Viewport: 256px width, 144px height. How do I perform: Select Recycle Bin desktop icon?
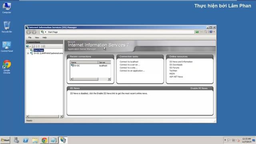[7, 27]
